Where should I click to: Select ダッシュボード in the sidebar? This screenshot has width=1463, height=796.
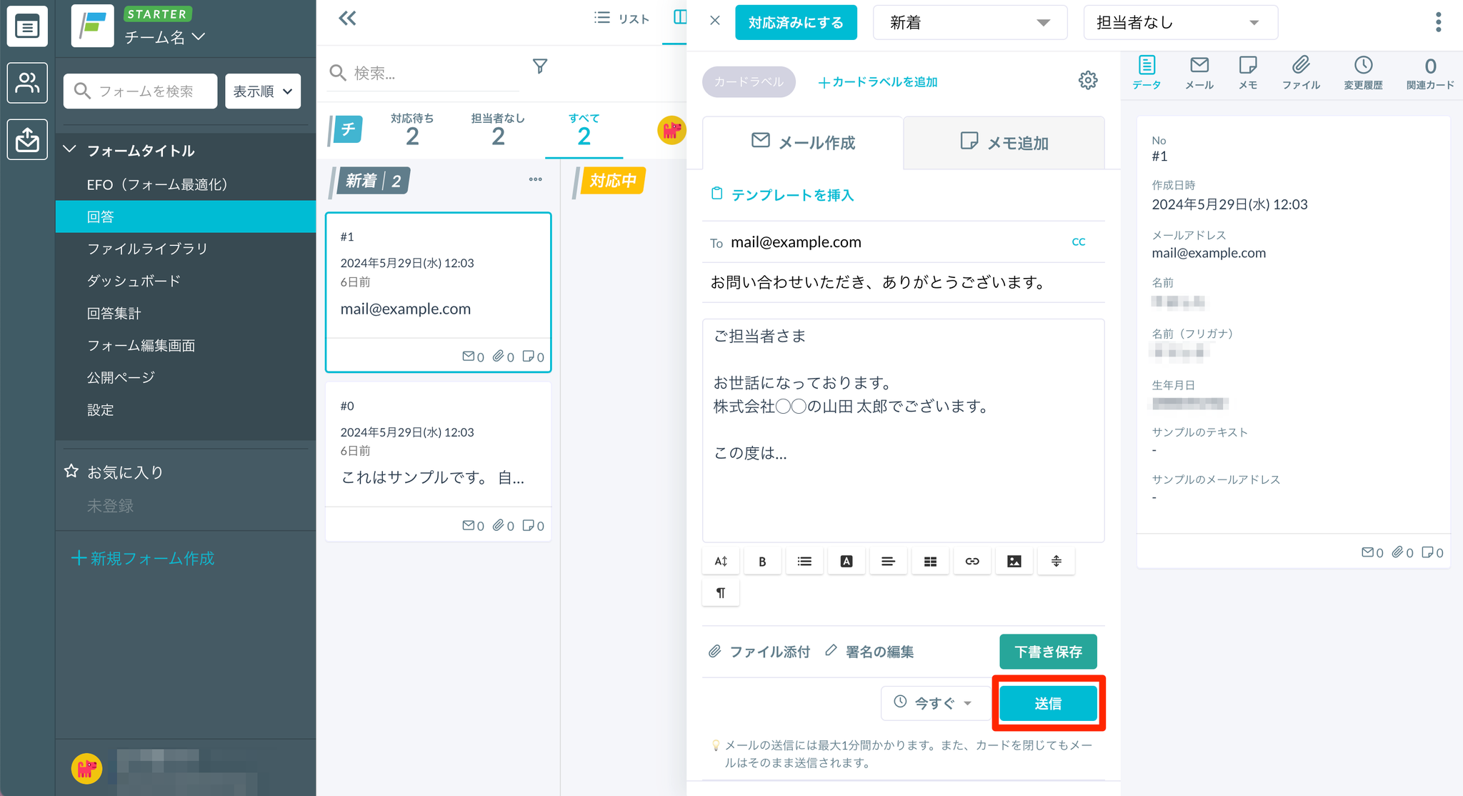(134, 281)
